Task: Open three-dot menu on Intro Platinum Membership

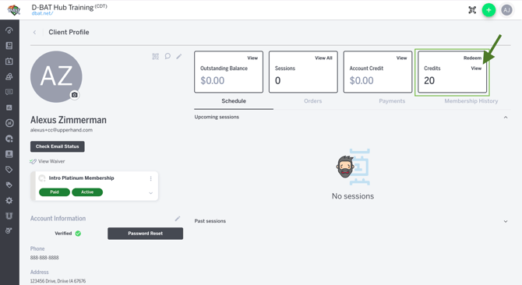Action: tap(151, 178)
